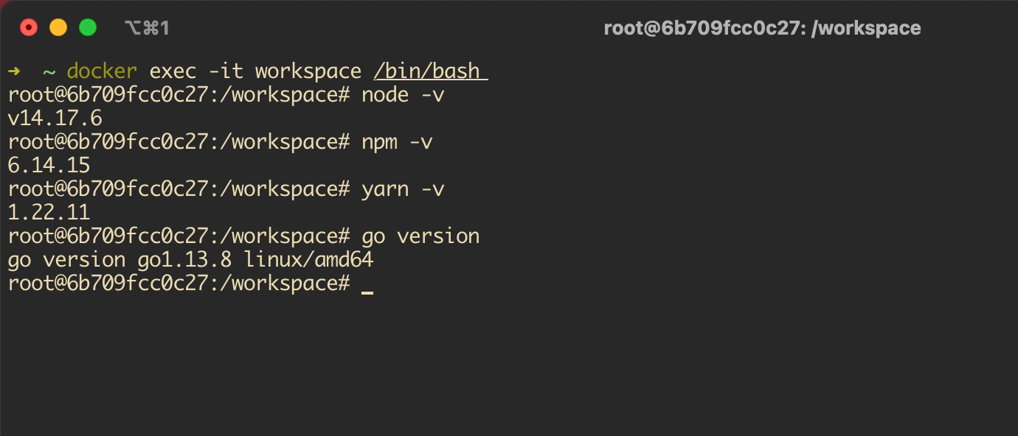
Task: Click the underlined /bin/bash path
Action: click(431, 71)
